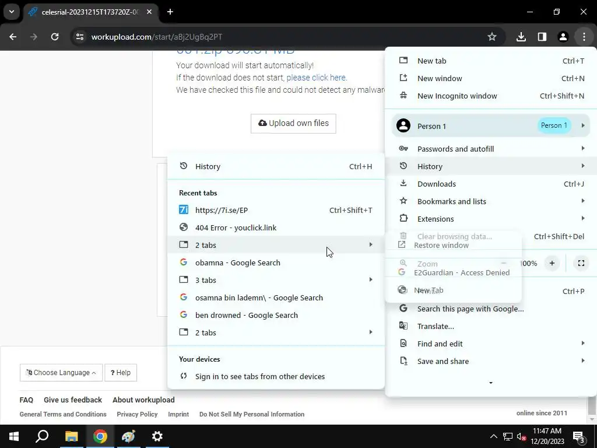
Task: Open Paint from the taskbar
Action: point(129,436)
